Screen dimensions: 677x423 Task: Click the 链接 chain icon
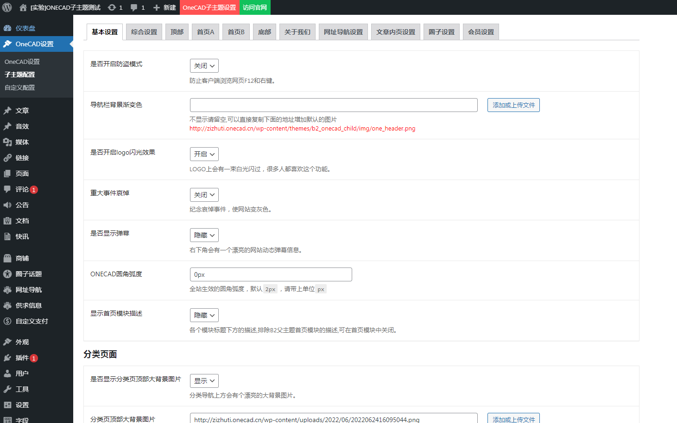click(x=7, y=158)
